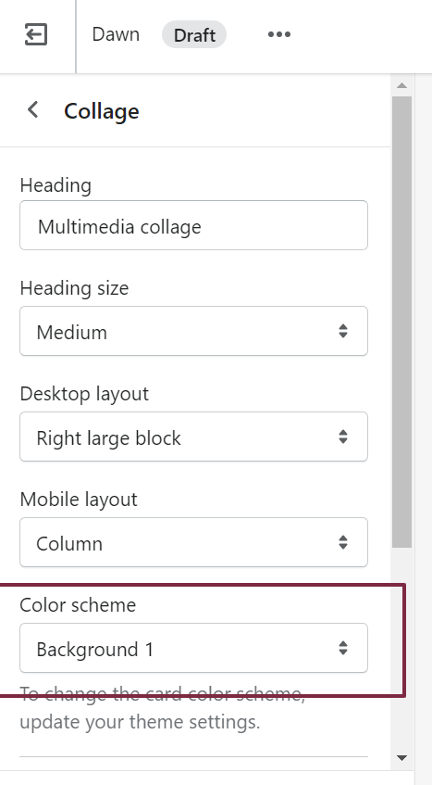The height and width of the screenshot is (785, 432).
Task: Click the Dawn theme name
Action: tap(116, 34)
